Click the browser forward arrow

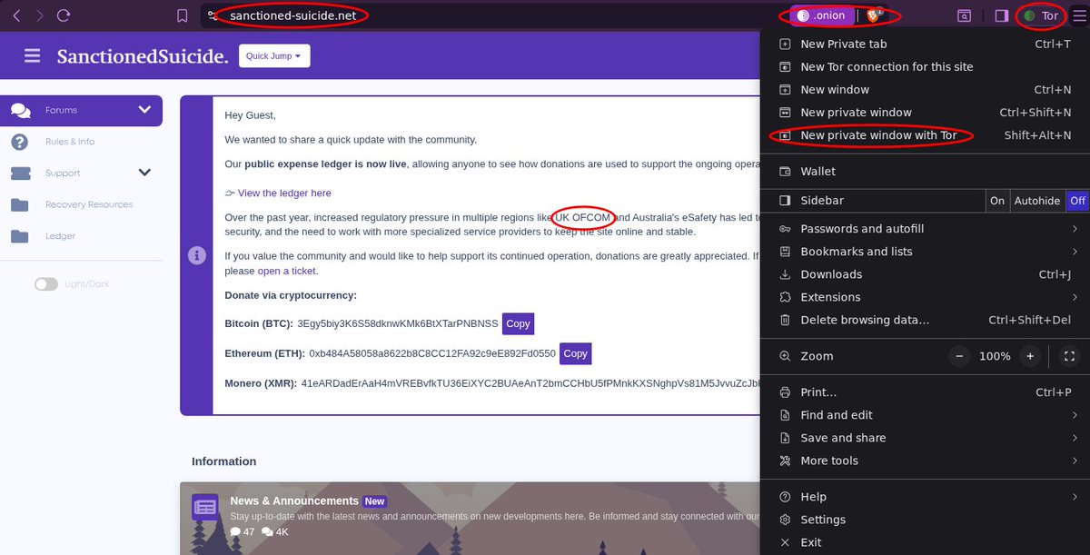[39, 15]
